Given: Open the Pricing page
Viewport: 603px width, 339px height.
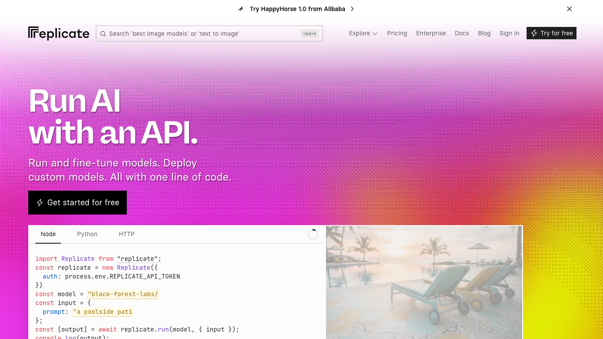Looking at the screenshot, I should 397,33.
